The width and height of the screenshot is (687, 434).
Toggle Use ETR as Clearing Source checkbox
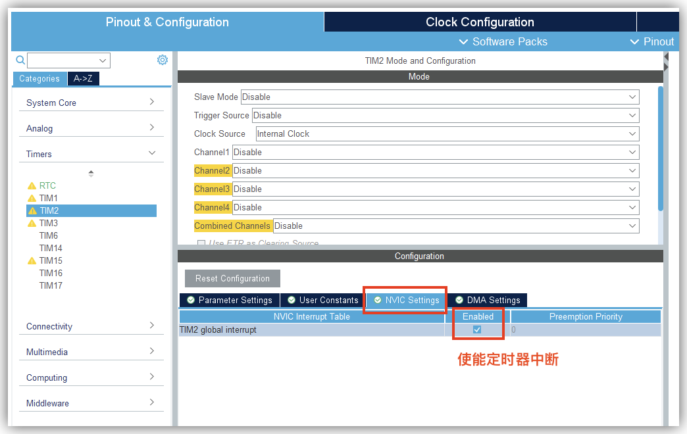(x=201, y=244)
